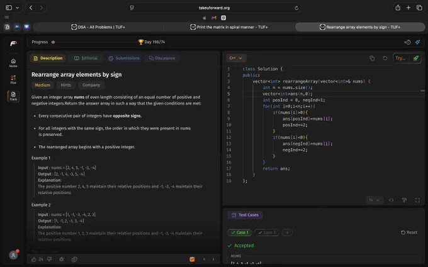Go to next problem arrow

[213, 259]
